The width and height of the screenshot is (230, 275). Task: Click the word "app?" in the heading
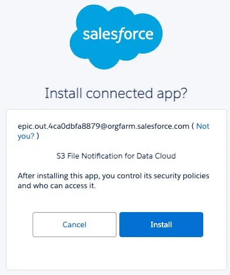click(x=172, y=94)
